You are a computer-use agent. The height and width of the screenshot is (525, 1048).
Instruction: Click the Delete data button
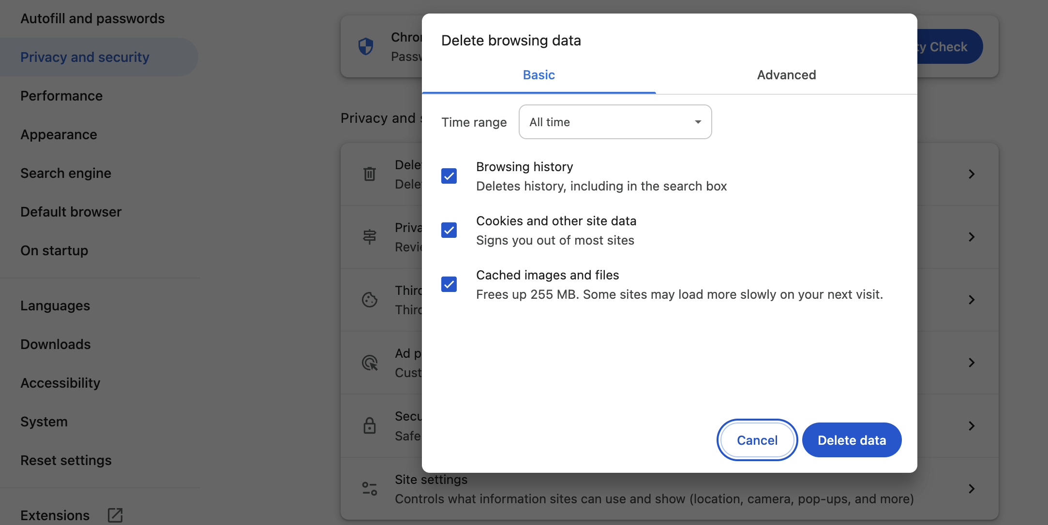tap(852, 440)
